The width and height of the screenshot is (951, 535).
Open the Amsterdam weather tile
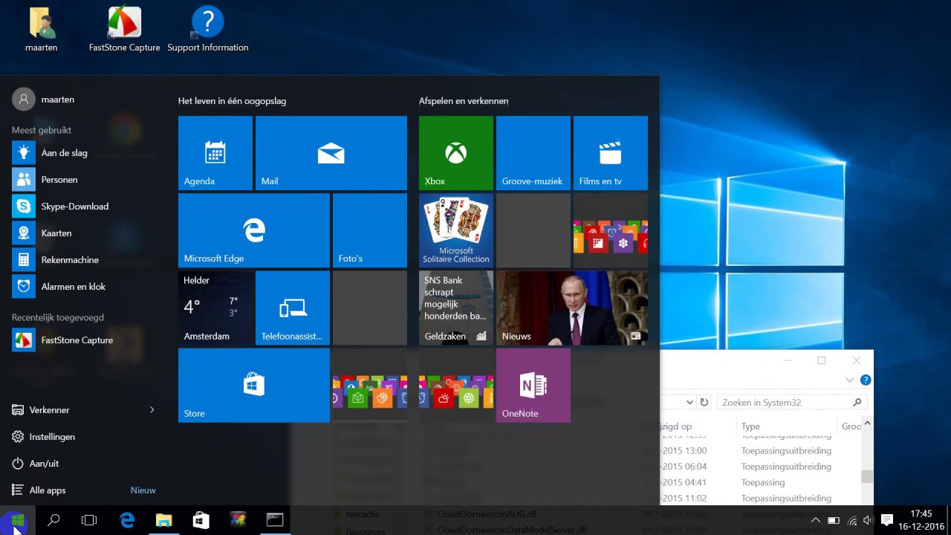pos(215,308)
